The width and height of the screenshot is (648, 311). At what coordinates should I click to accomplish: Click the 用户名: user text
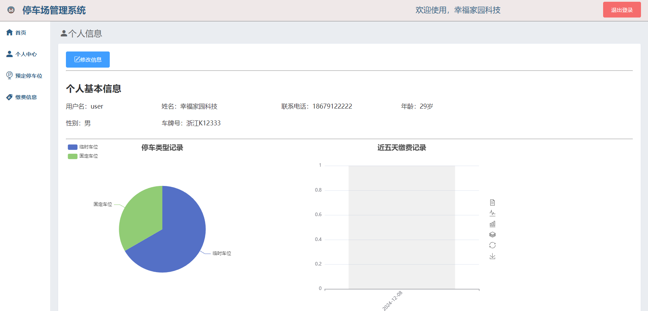point(85,106)
